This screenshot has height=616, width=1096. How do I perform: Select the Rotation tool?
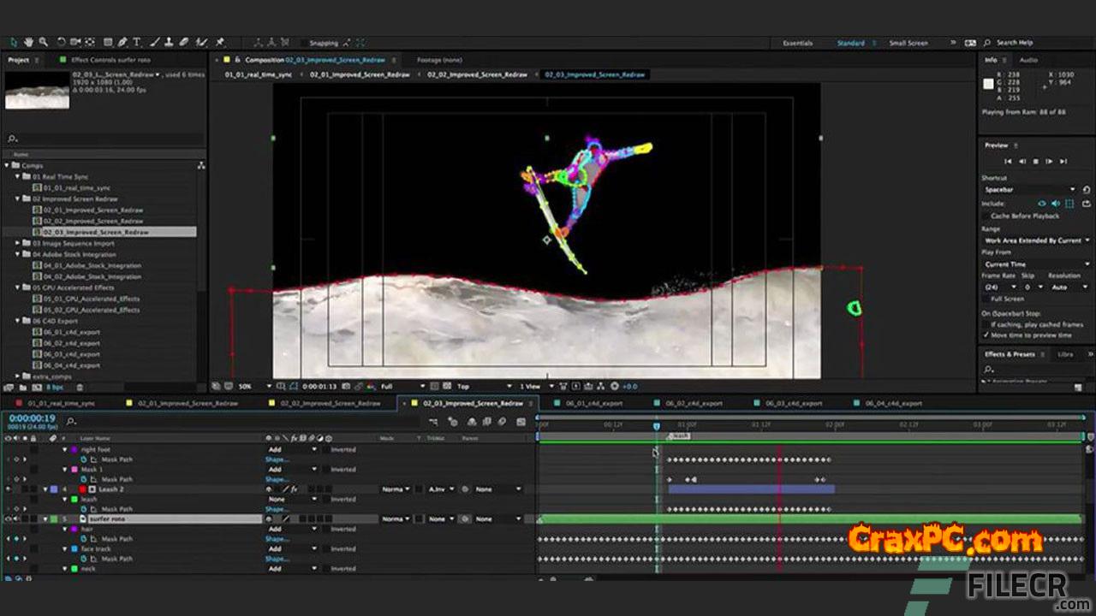[61, 42]
